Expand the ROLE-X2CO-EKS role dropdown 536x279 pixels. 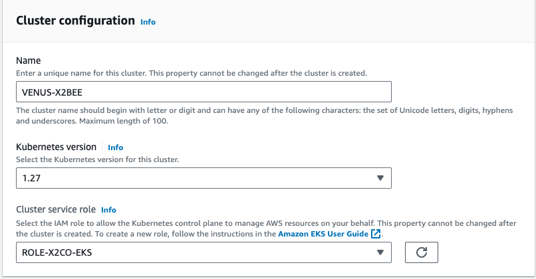(200, 252)
